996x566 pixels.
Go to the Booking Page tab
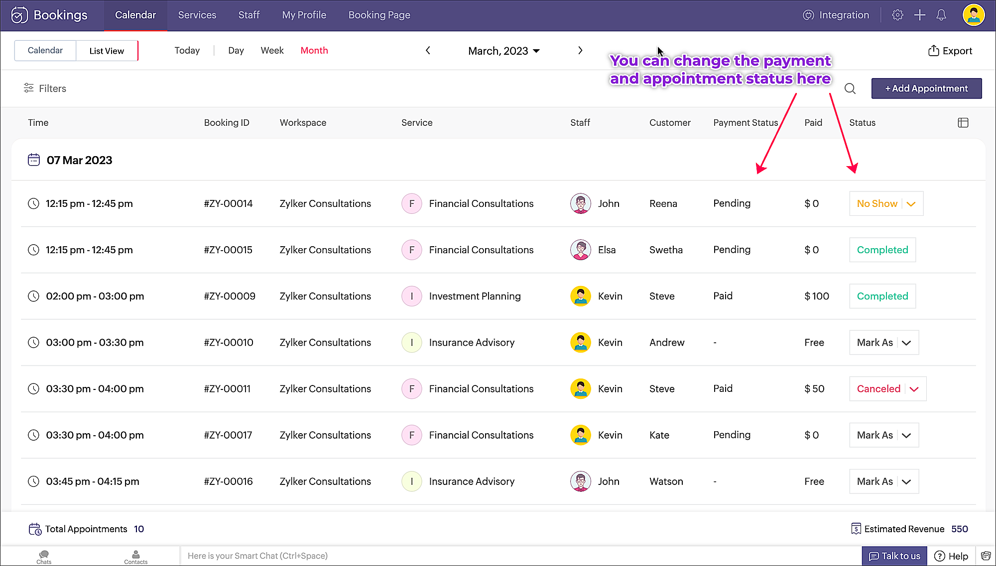379,15
